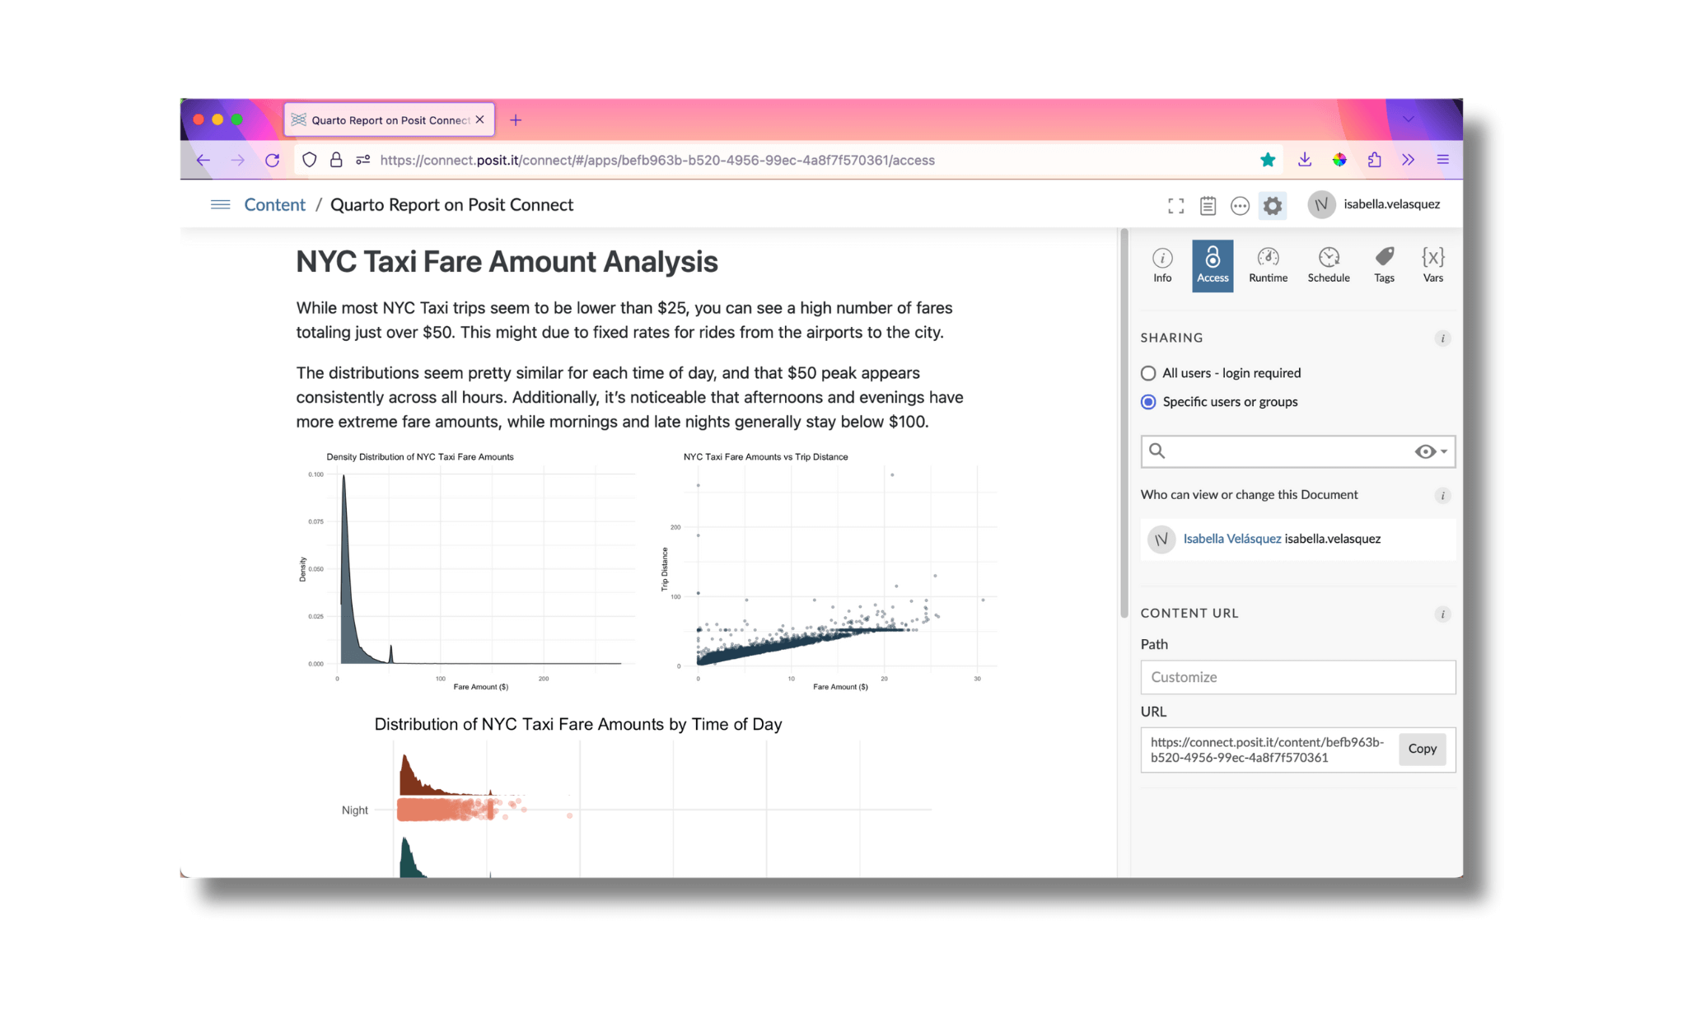The height and width of the screenshot is (1023, 1687).
Task: Click the user avatar for Isabella Velásquez
Action: (x=1161, y=539)
